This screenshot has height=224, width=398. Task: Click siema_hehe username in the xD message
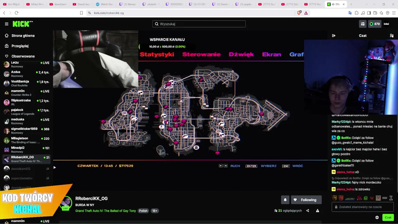[x=345, y=172]
